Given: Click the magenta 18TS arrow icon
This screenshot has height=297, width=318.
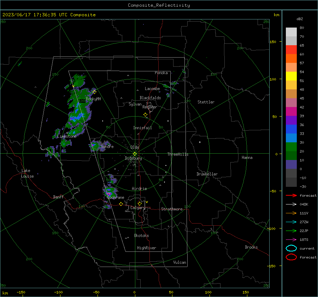Looking at the screenshot, I should tap(291, 240).
